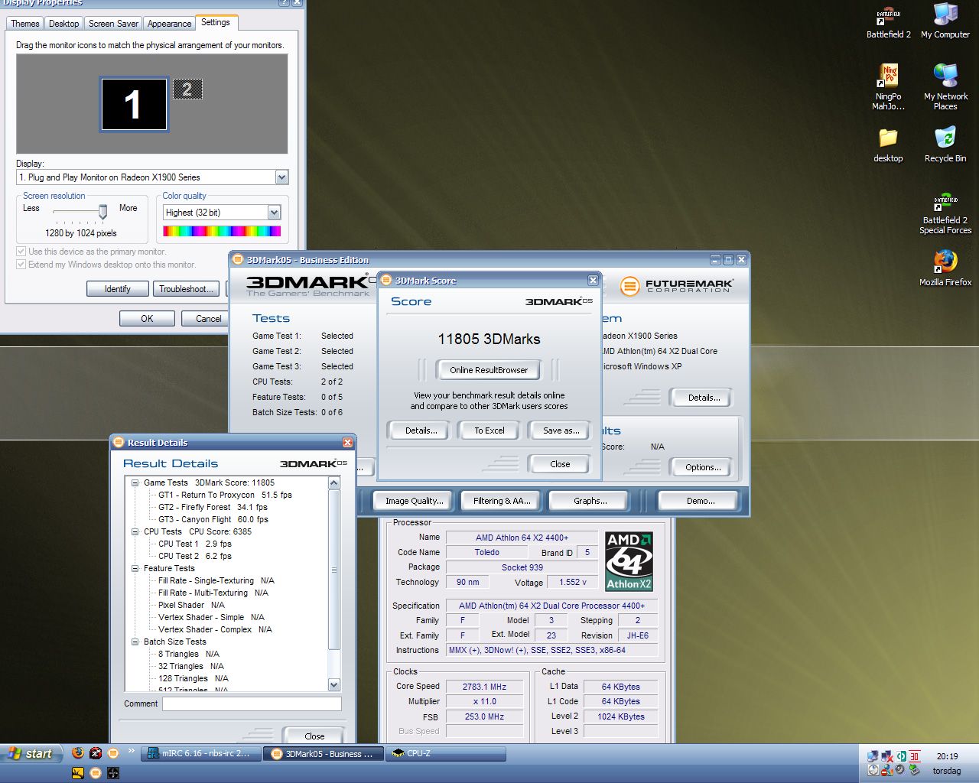Viewport: 979px width, 783px height.
Task: Collapse the Game Tests tree node
Action: pyautogui.click(x=135, y=482)
